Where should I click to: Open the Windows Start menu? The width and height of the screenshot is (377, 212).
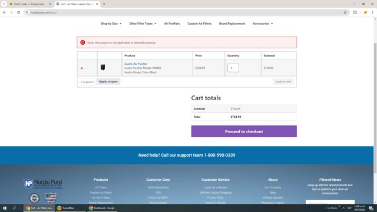point(5,208)
